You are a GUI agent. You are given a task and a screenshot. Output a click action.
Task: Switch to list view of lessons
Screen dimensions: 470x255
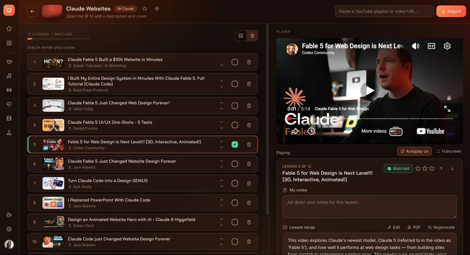coord(252,36)
